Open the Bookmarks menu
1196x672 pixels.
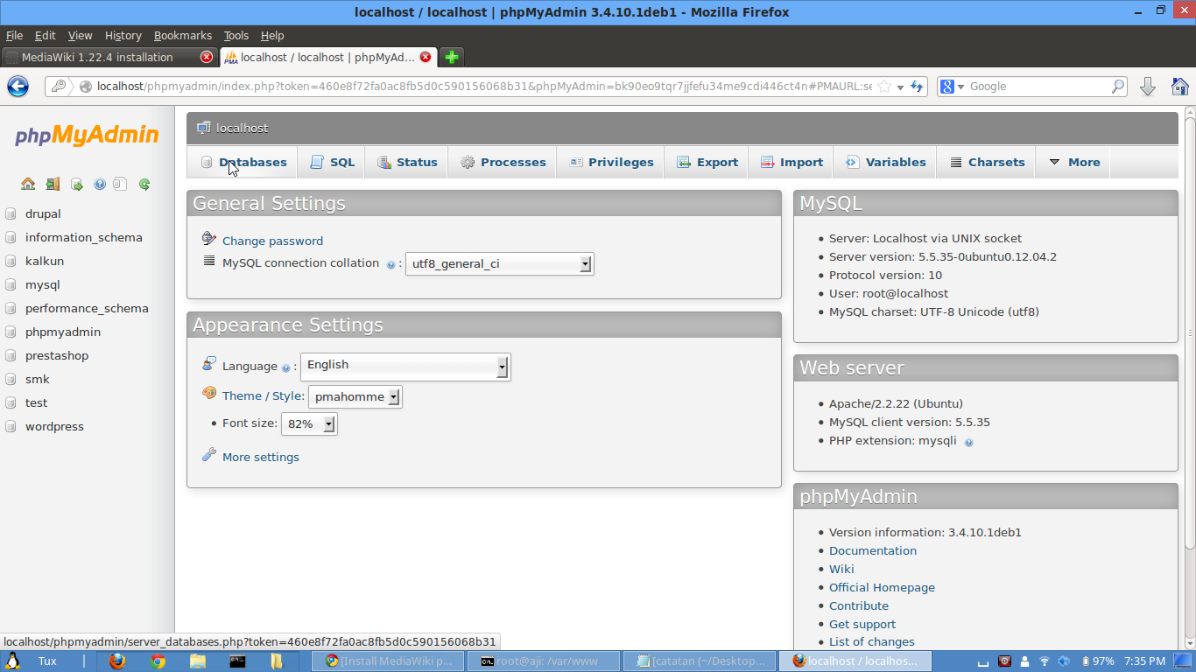coord(183,36)
